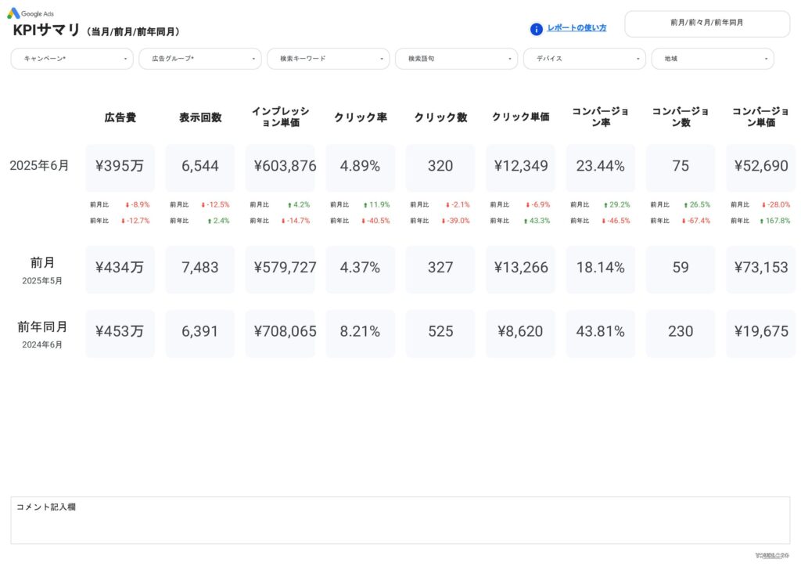Click the 前年同月 クリック率 card showing 8.21%
This screenshot has height=566, width=801.
click(x=360, y=332)
